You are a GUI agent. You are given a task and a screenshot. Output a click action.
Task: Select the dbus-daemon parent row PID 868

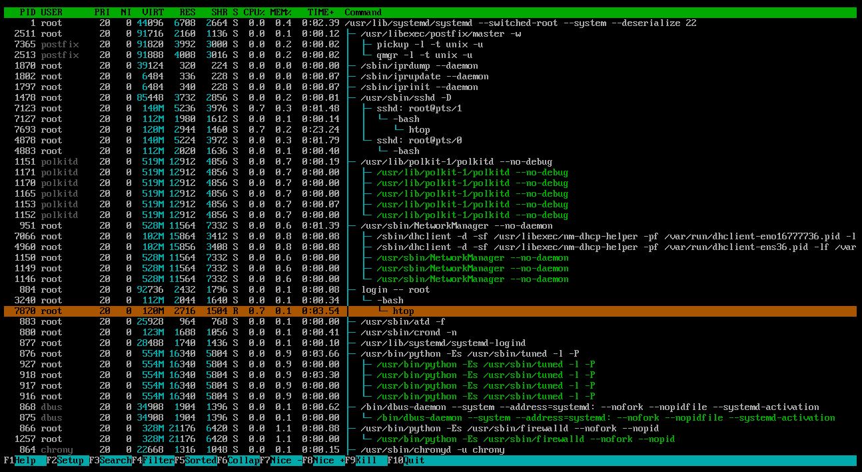coord(430,407)
